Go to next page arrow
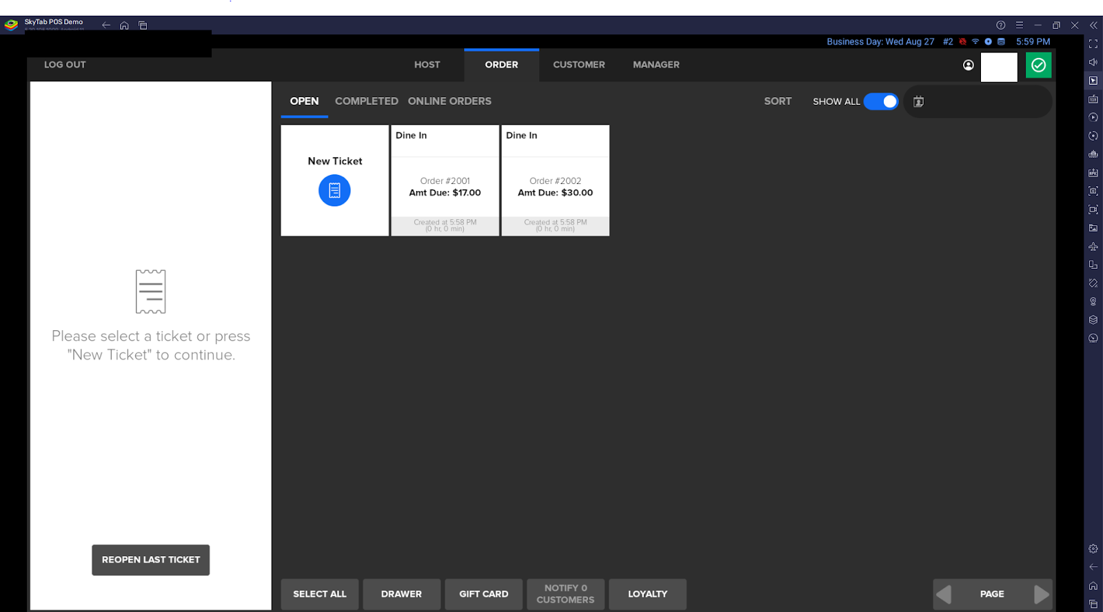Viewport: 1103px width, 612px height. (x=1041, y=594)
